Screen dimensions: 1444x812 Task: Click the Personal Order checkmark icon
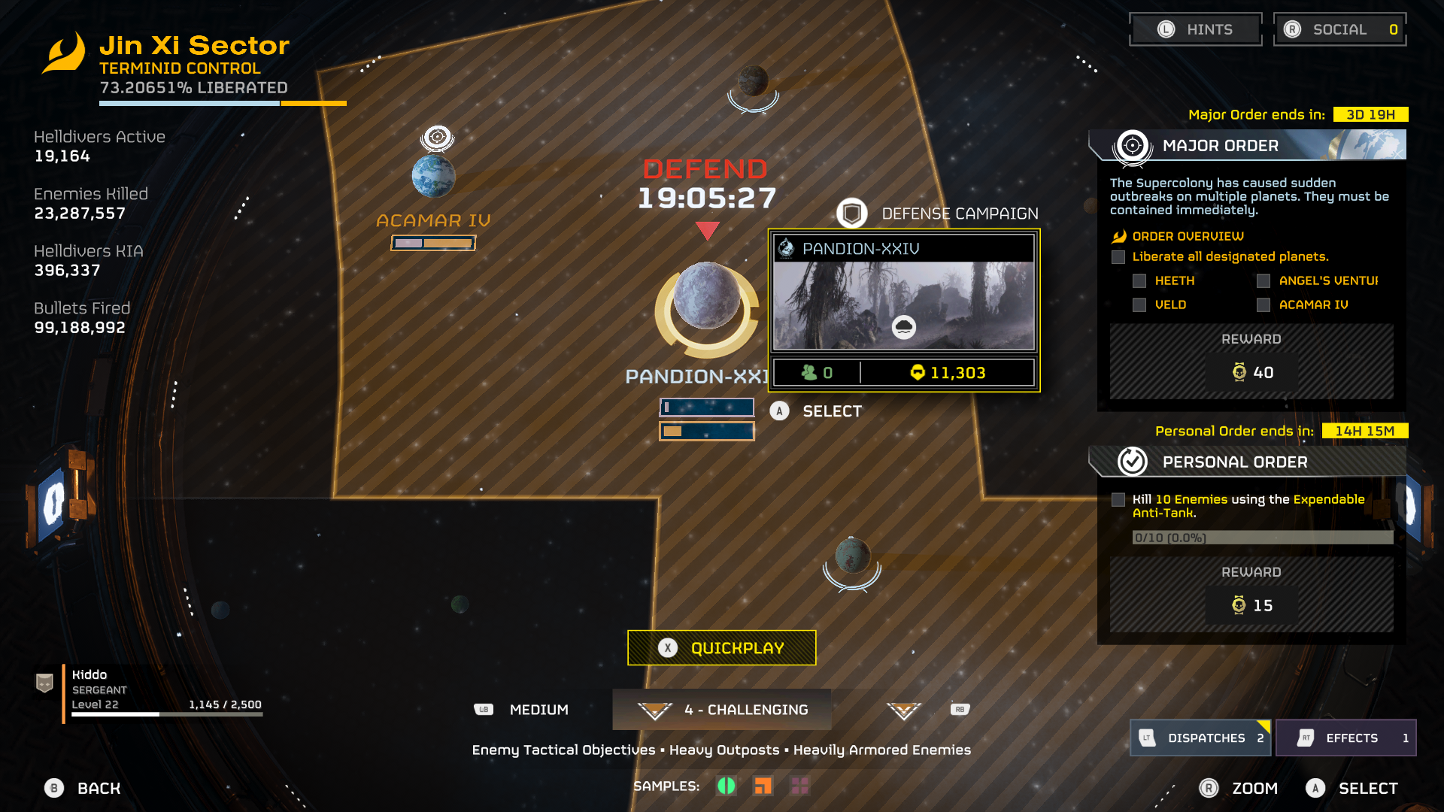[1132, 462]
